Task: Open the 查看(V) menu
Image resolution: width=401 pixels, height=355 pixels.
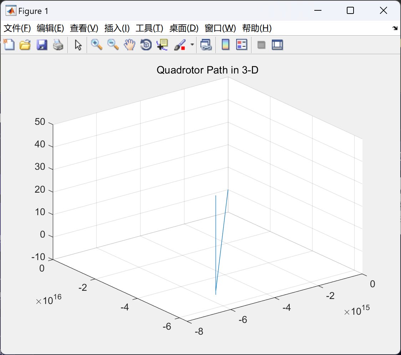Action: pyautogui.click(x=84, y=28)
